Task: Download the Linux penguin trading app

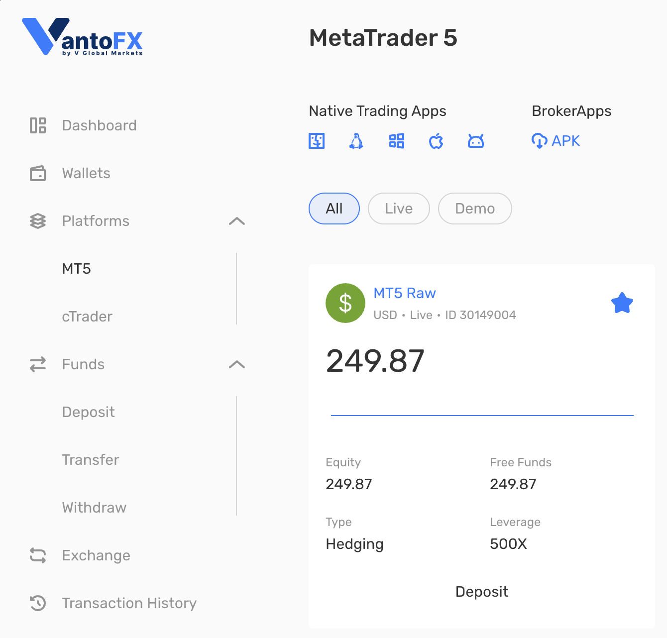Action: pyautogui.click(x=356, y=141)
